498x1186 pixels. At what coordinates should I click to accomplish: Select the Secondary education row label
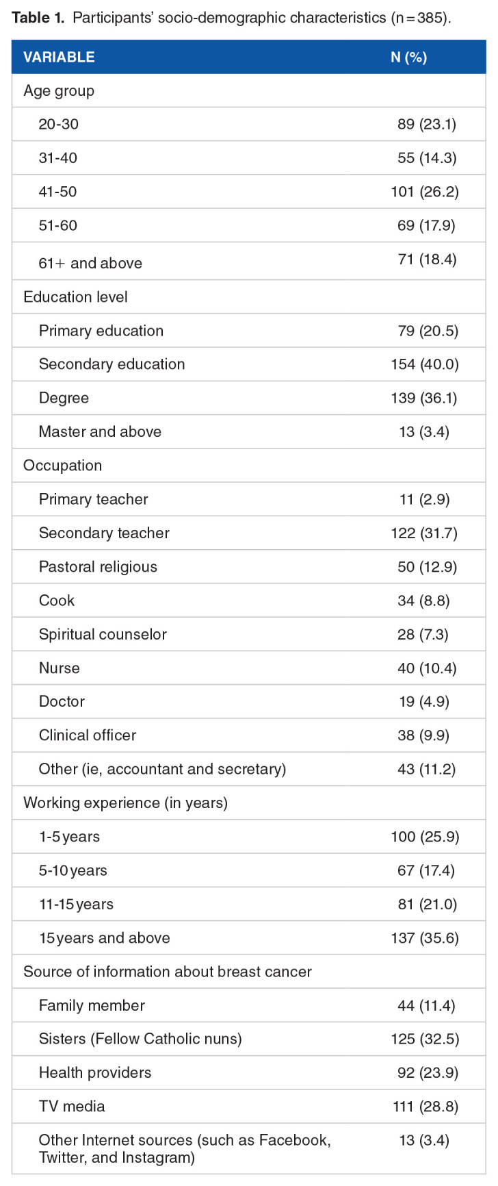(x=112, y=364)
